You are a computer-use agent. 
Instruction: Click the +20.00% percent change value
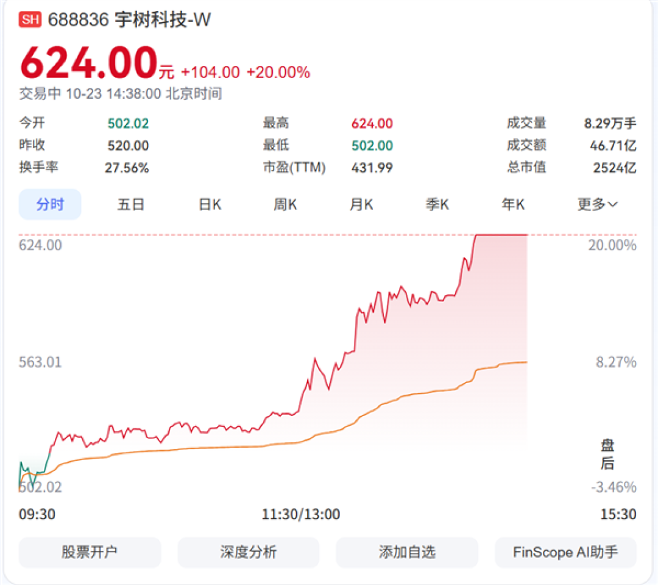tap(278, 72)
